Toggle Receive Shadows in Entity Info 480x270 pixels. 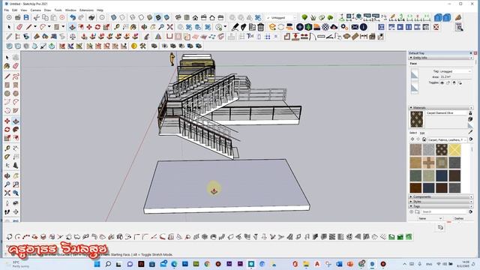click(454, 83)
